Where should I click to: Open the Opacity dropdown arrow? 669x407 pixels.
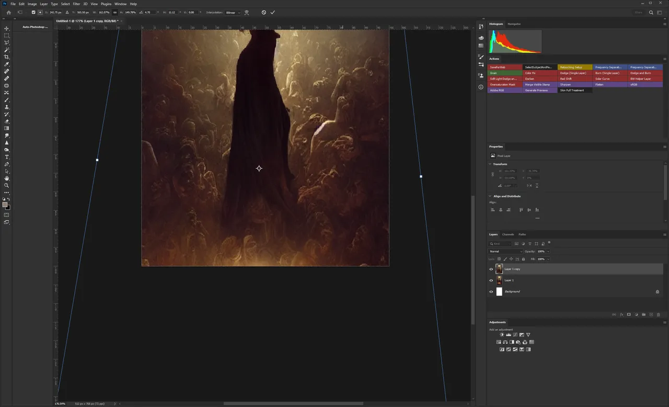tap(548, 251)
